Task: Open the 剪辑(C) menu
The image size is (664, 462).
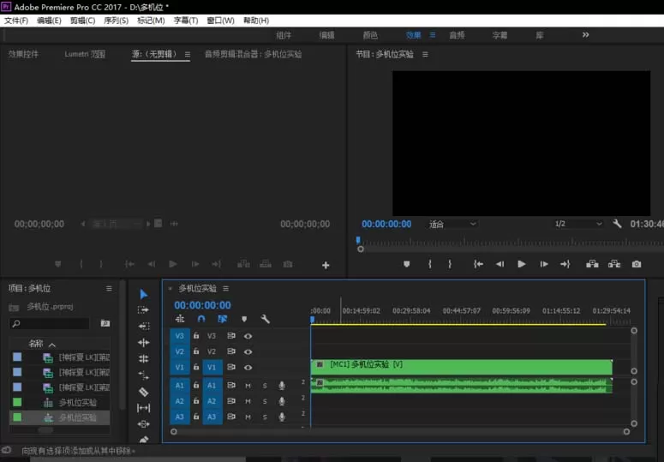Action: [x=82, y=21]
